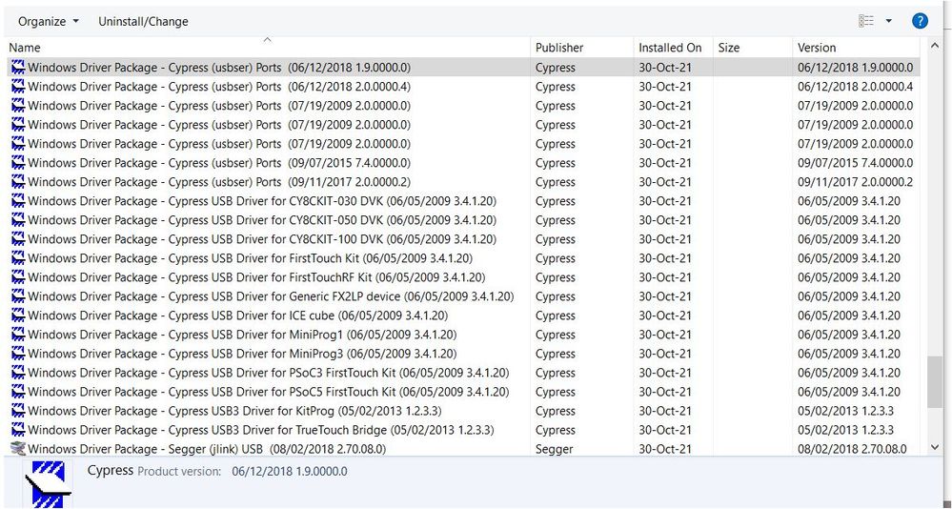This screenshot has width=952, height=509.
Task: Select Cypress USB Driver for Generic FX2LP device
Action: 463,296
